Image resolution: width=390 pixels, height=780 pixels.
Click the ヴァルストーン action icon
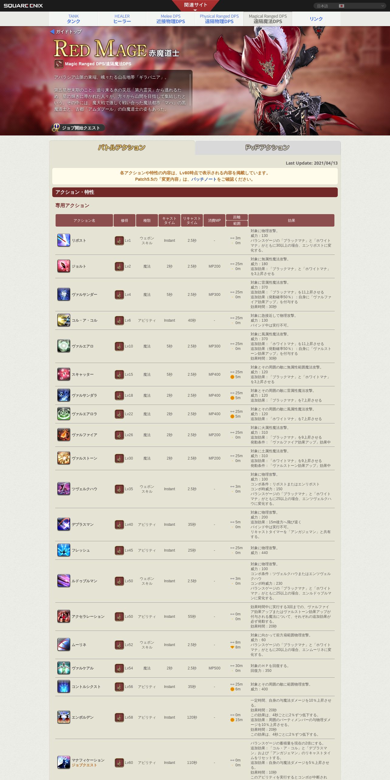64,458
